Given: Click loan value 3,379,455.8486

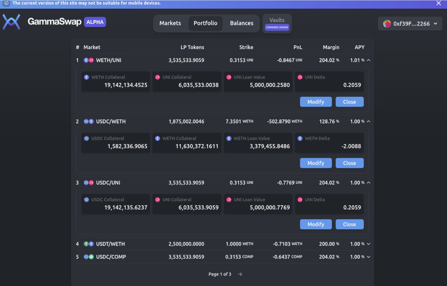Looking at the screenshot, I should coord(270,146).
